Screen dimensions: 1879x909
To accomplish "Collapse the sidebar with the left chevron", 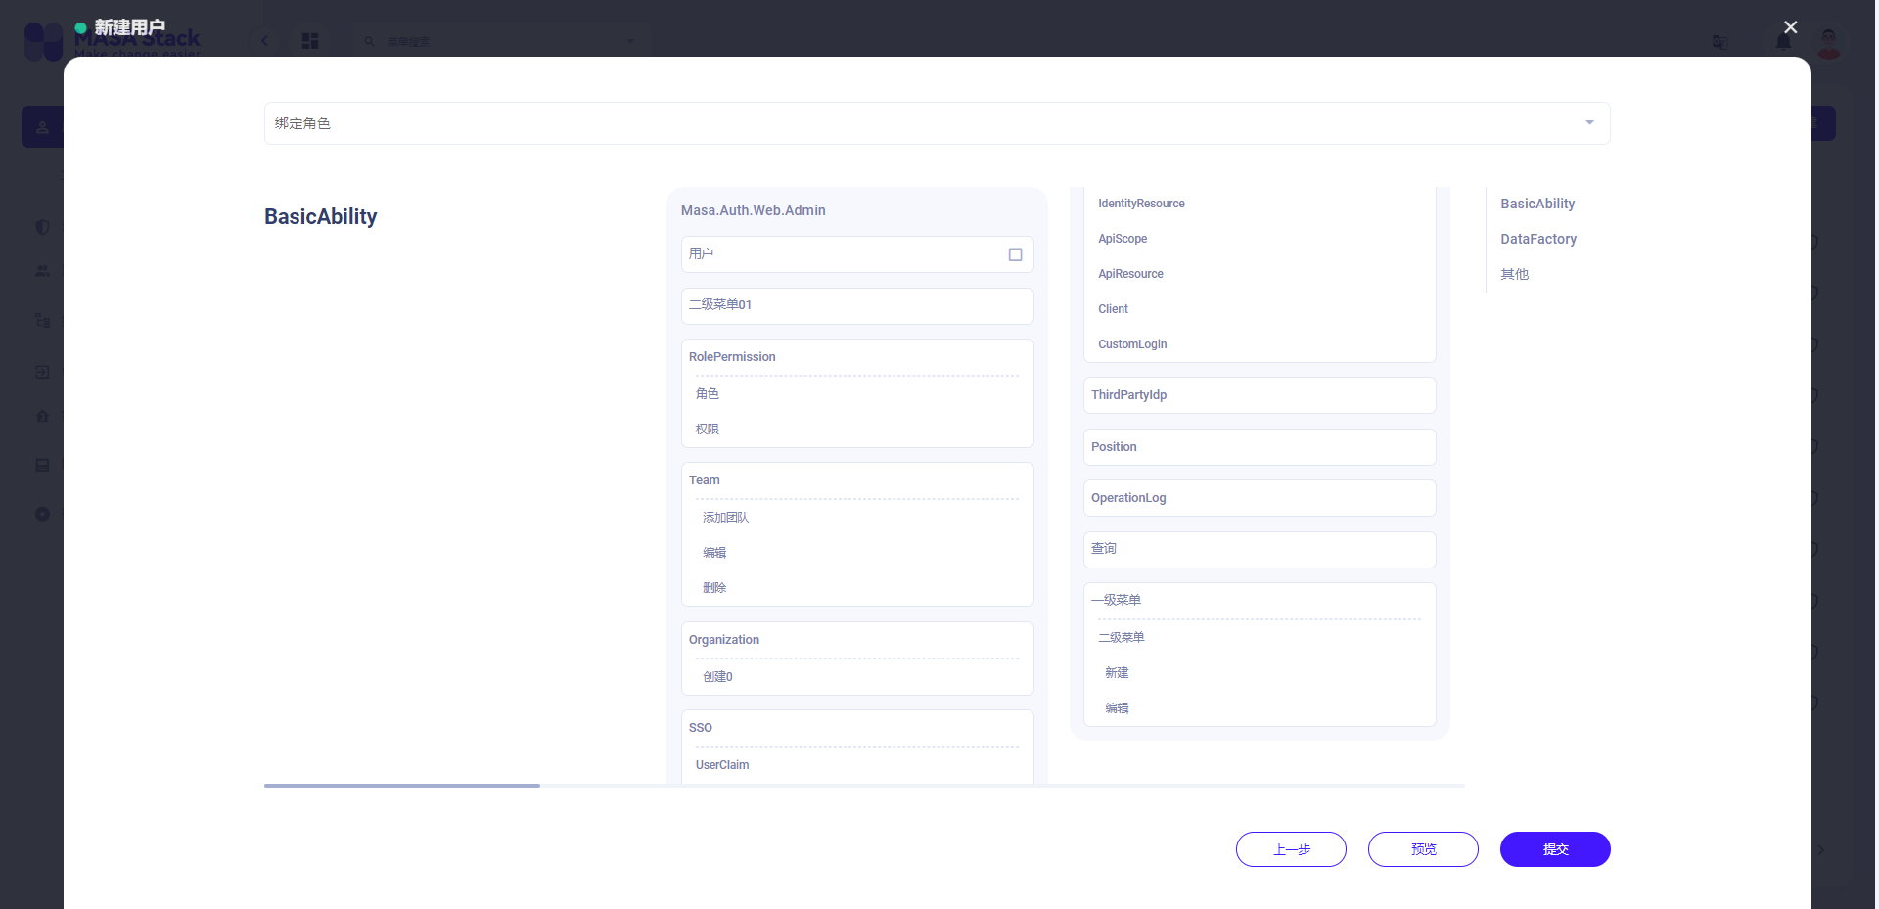I will coord(264,41).
